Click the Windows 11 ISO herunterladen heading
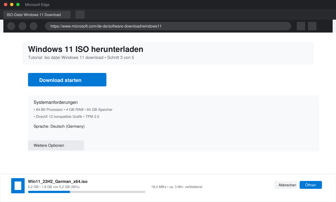Viewport: 336px width, 202px height. pyautogui.click(x=86, y=49)
